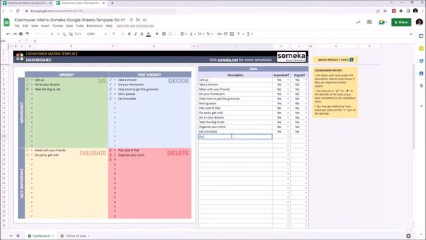Move the document to a folder

(x=138, y=20)
